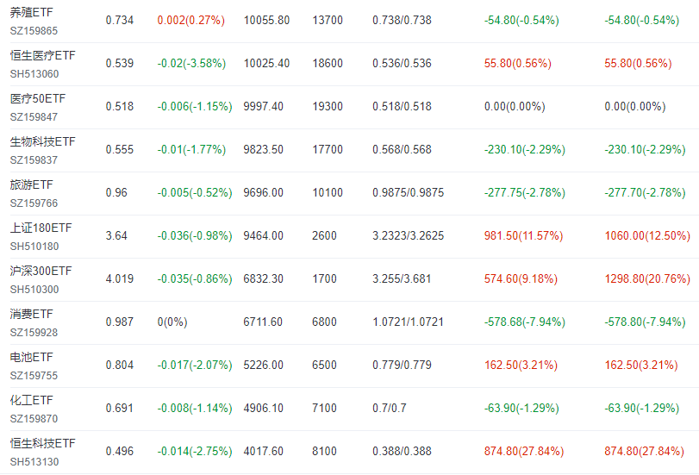Viewport: 699px width, 475px height.
Task: Click cost value 3.255/3.681
Action: (403, 278)
